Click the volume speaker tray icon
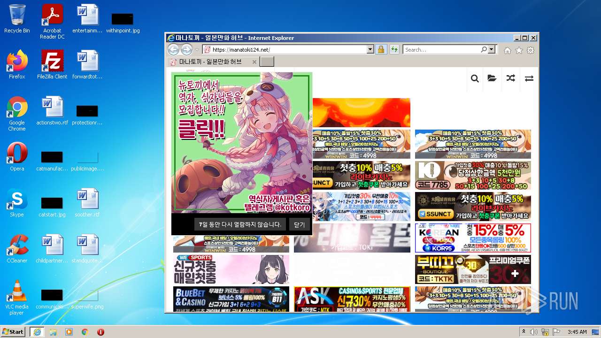 tap(534, 332)
